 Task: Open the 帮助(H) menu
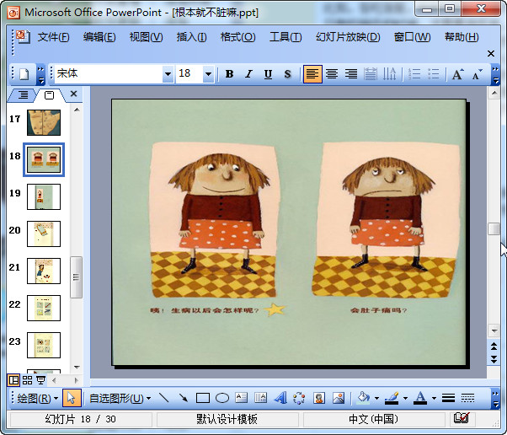coord(462,37)
